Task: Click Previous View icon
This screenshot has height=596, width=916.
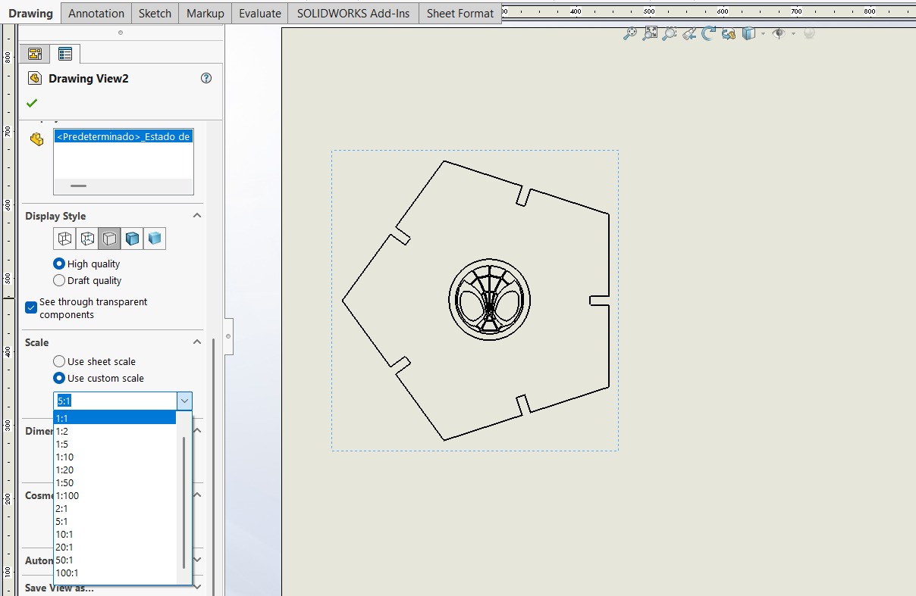Action: [689, 33]
